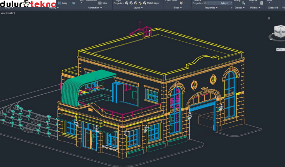285x167 pixels.
Task: Click the group selection icon
Action: pyautogui.click(x=243, y=3)
